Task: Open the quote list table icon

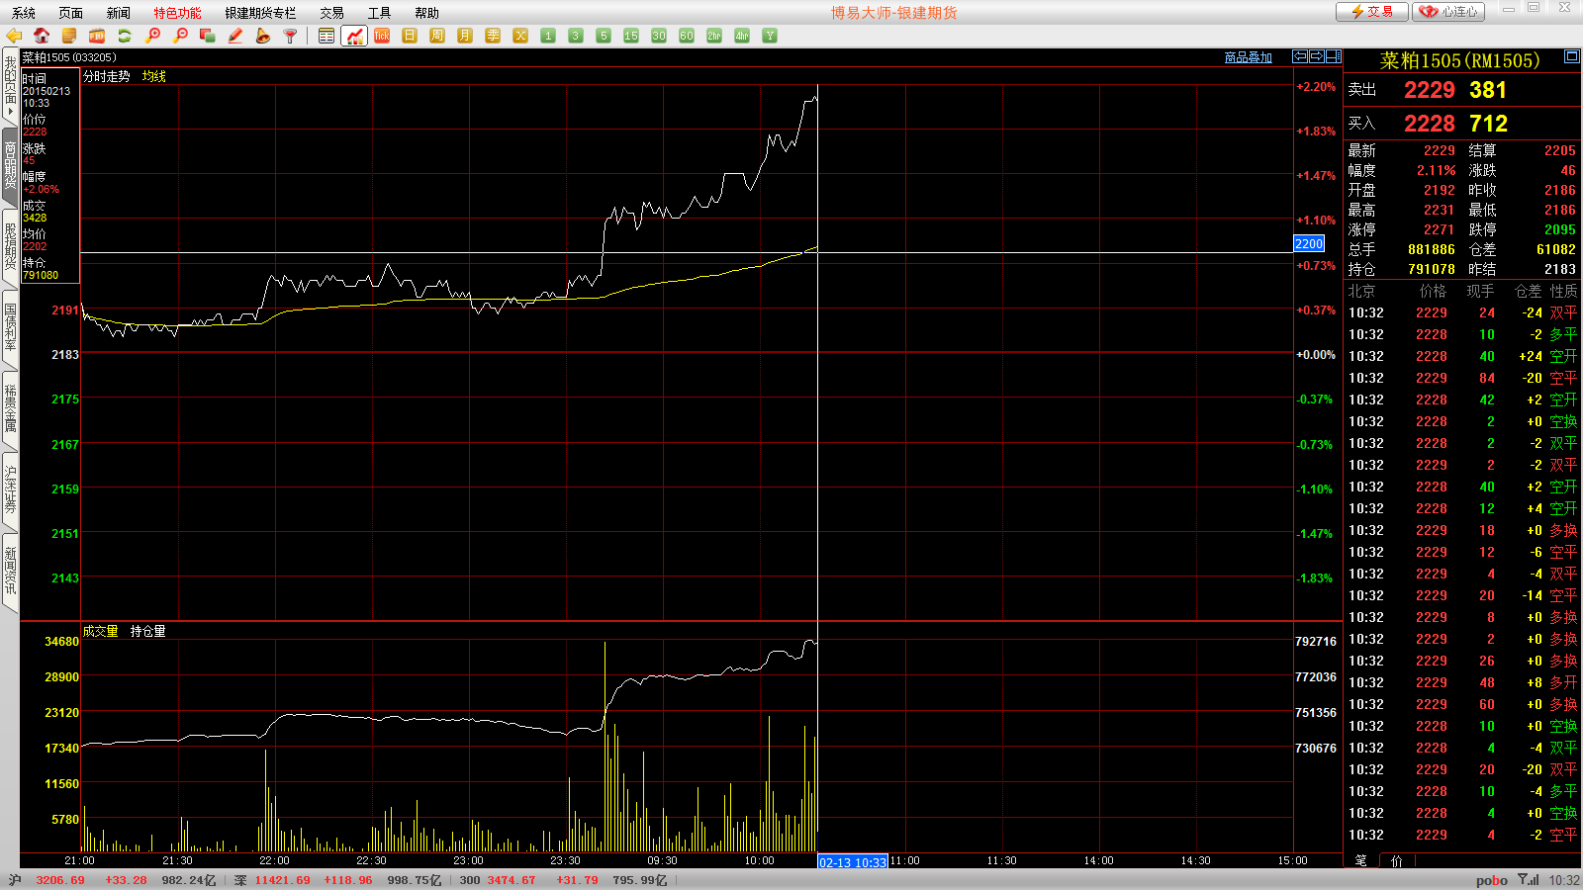Action: [326, 36]
